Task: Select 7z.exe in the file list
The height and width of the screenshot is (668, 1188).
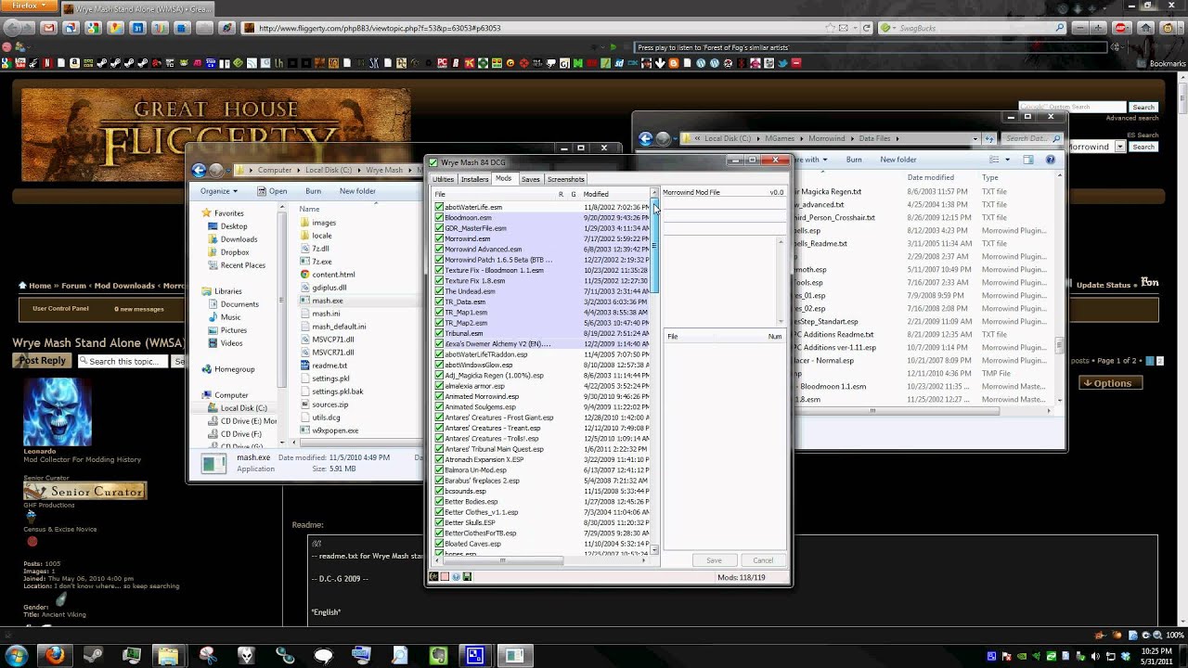Action: (321, 262)
